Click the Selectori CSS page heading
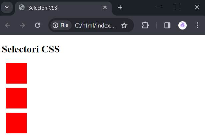 [x=31, y=49]
